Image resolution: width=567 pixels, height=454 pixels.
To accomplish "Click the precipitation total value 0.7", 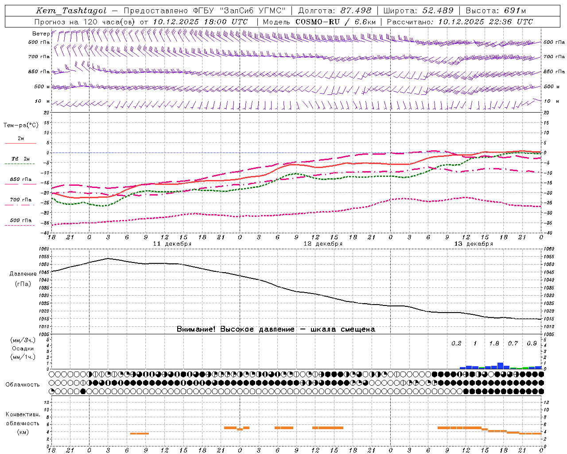I will pyautogui.click(x=513, y=344).
